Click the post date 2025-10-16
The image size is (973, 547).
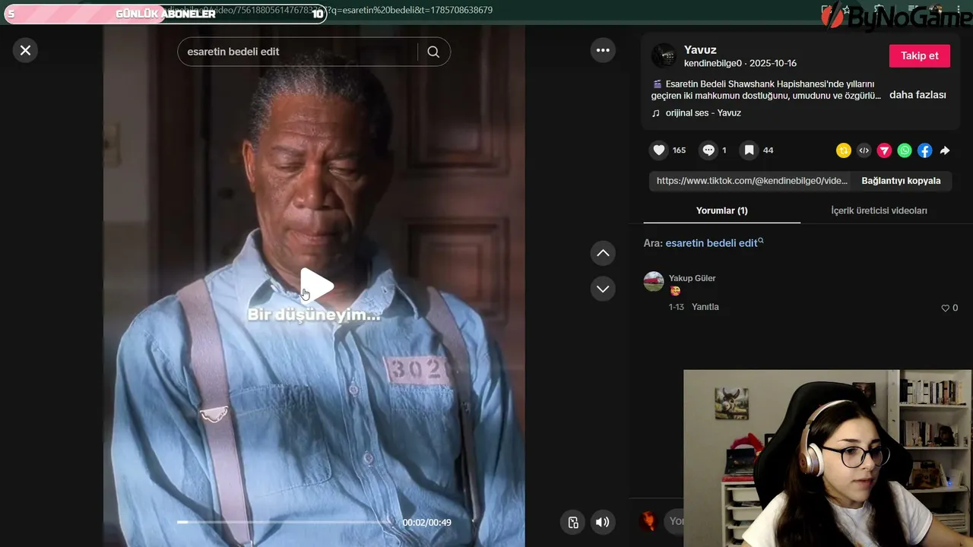pyautogui.click(x=772, y=63)
